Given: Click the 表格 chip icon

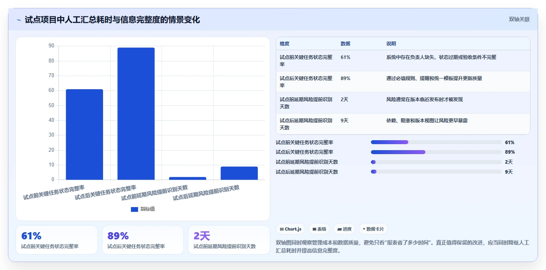Looking at the screenshot, I should tap(314, 229).
